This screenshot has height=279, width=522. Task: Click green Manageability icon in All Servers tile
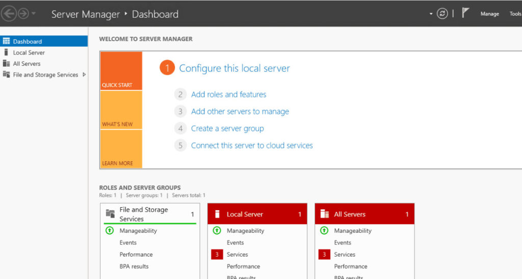324,231
